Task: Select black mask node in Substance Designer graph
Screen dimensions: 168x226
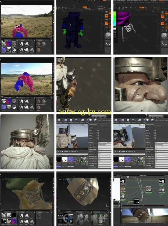Action: (136, 201)
